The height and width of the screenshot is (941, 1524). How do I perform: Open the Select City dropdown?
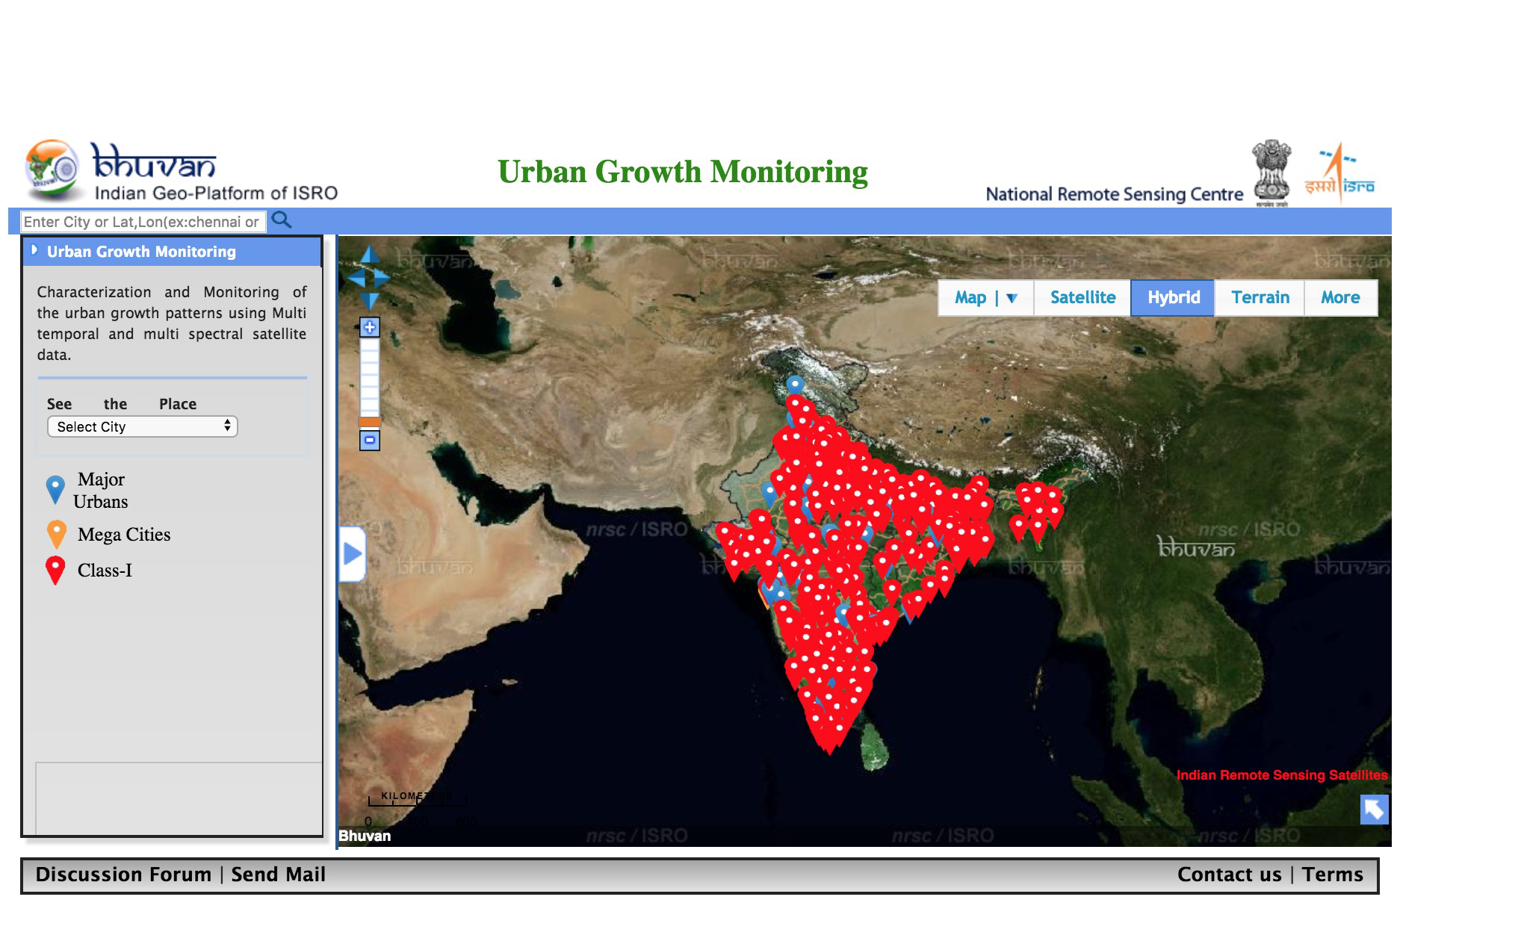click(142, 426)
